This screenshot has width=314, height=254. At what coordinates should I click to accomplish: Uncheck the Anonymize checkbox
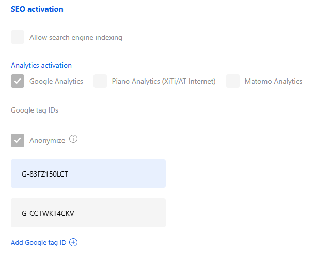click(x=18, y=140)
